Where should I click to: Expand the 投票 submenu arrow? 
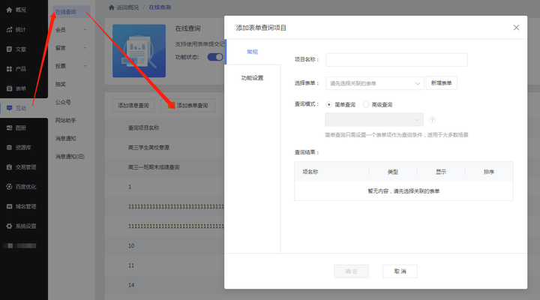tap(85, 66)
